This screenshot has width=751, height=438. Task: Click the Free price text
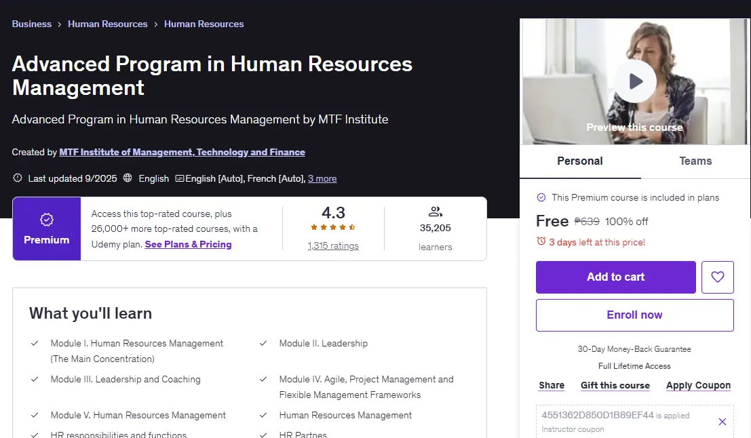pyautogui.click(x=552, y=220)
